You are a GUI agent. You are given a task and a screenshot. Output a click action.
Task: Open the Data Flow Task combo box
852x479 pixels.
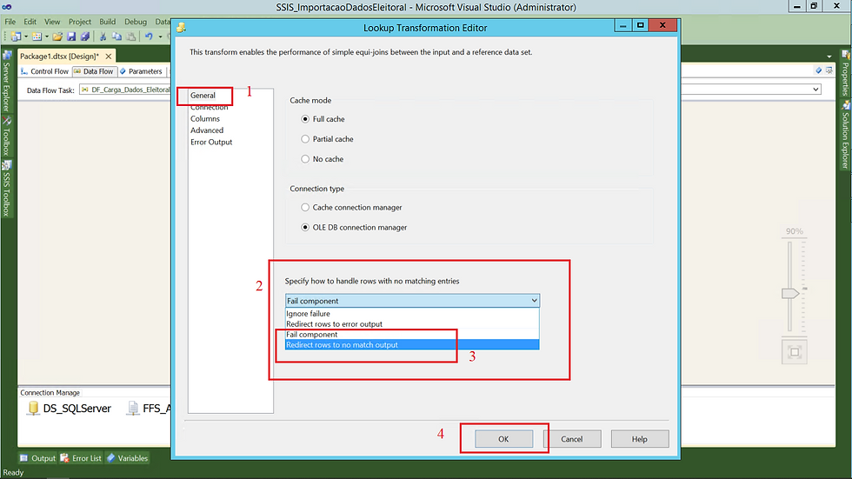click(125, 90)
